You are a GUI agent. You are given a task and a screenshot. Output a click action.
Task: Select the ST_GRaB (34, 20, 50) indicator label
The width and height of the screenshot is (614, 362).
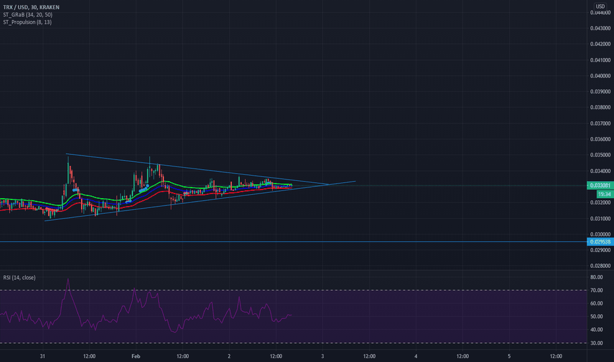coord(28,14)
